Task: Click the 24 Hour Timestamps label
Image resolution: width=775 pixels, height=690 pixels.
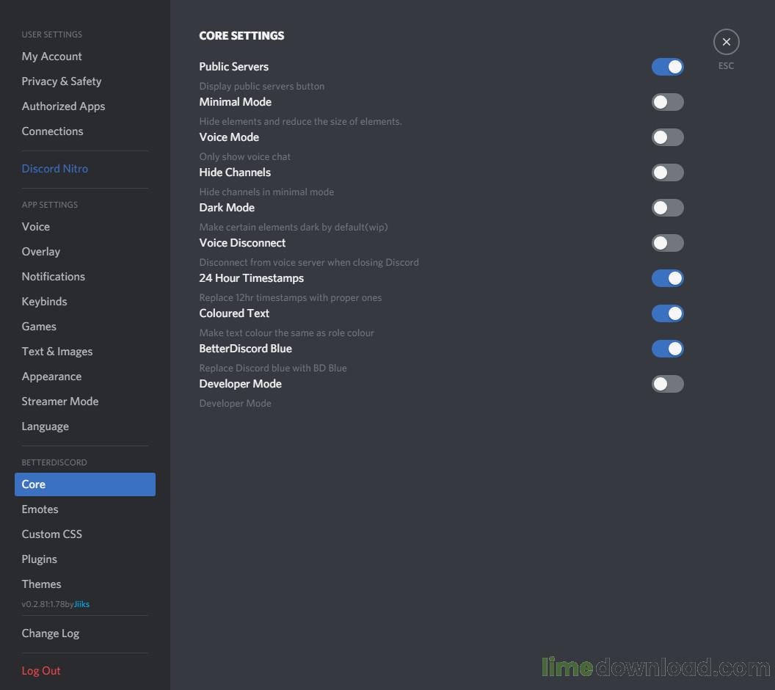Action: pos(252,278)
